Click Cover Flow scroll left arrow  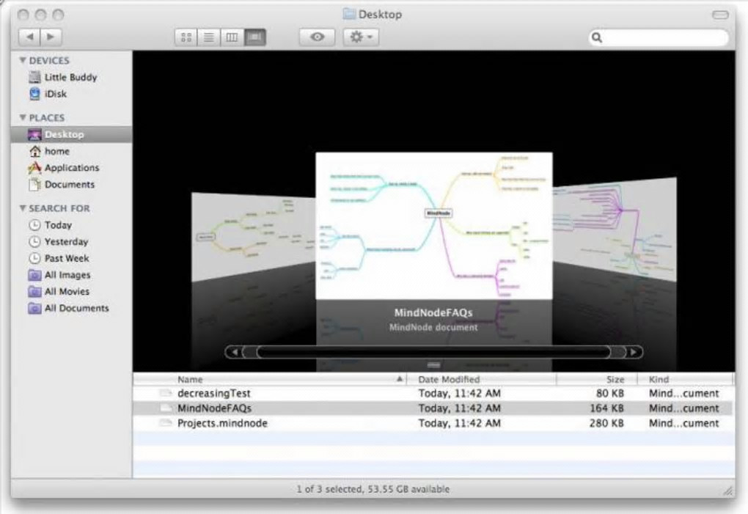click(234, 352)
